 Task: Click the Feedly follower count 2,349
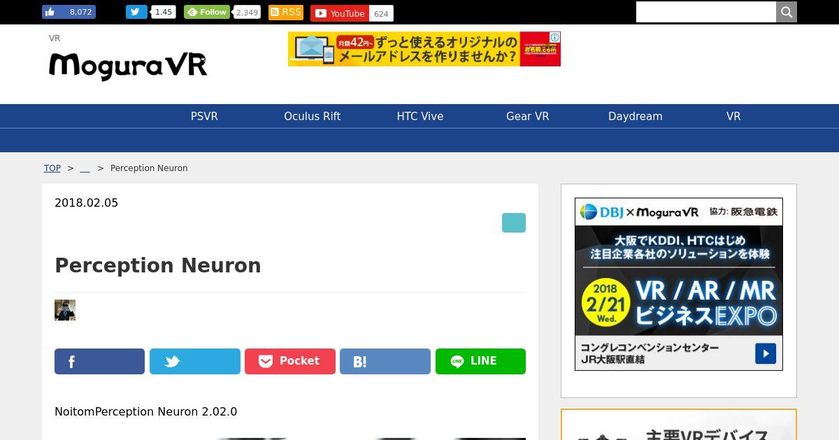(247, 12)
